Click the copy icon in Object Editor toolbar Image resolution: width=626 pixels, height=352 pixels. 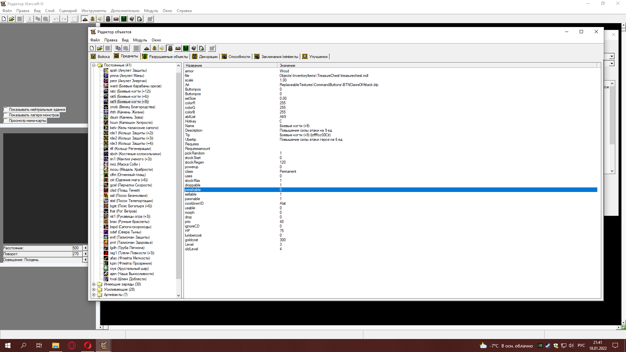point(118,48)
